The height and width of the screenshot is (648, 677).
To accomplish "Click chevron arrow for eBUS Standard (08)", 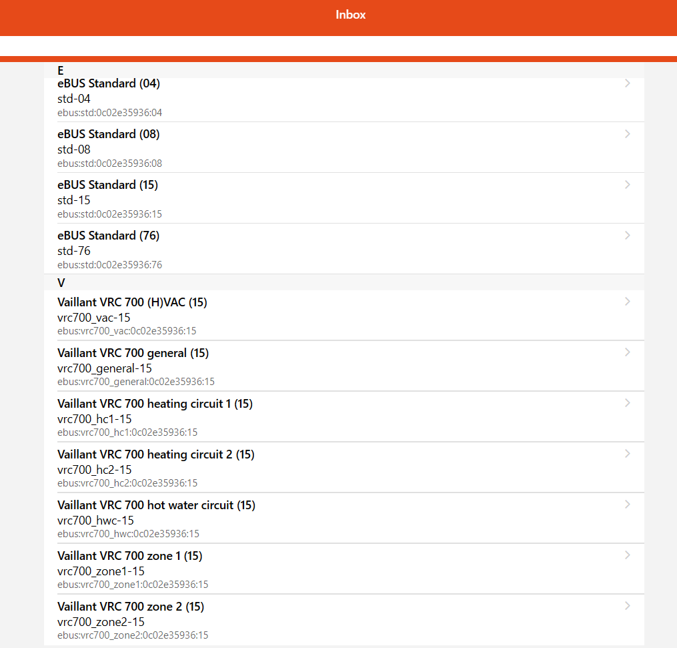I will tap(627, 134).
